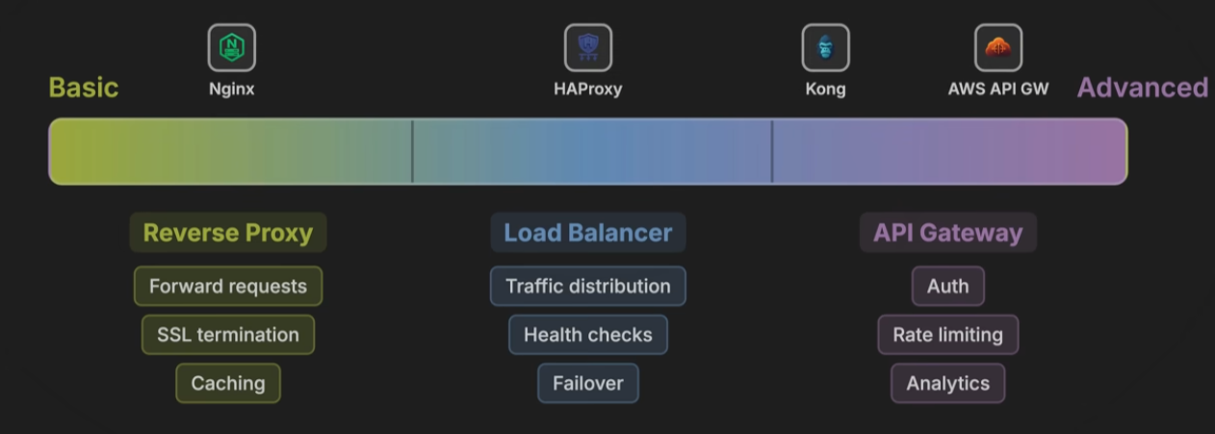Click the Nginx logo icon

coord(232,47)
